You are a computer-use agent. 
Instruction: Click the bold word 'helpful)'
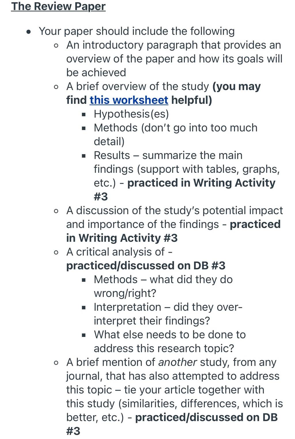click(192, 100)
